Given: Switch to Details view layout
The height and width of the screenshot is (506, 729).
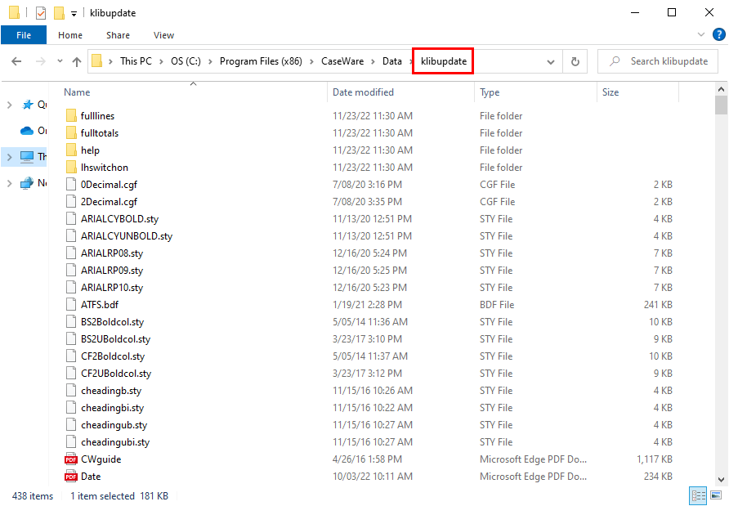Looking at the screenshot, I should 698,495.
